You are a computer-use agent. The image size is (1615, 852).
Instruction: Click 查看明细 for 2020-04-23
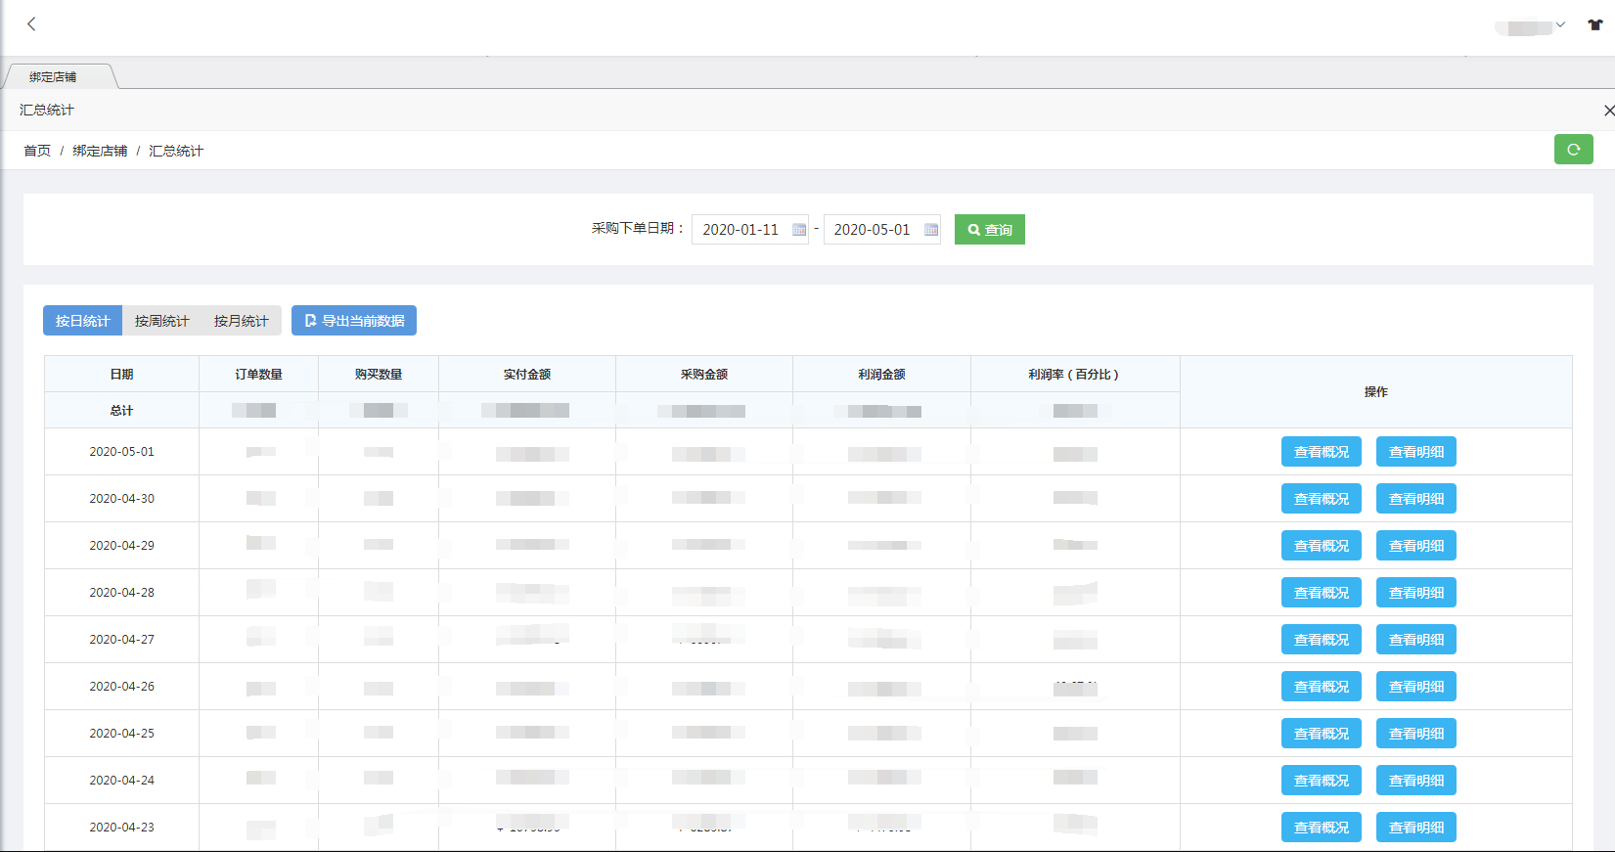tap(1416, 828)
